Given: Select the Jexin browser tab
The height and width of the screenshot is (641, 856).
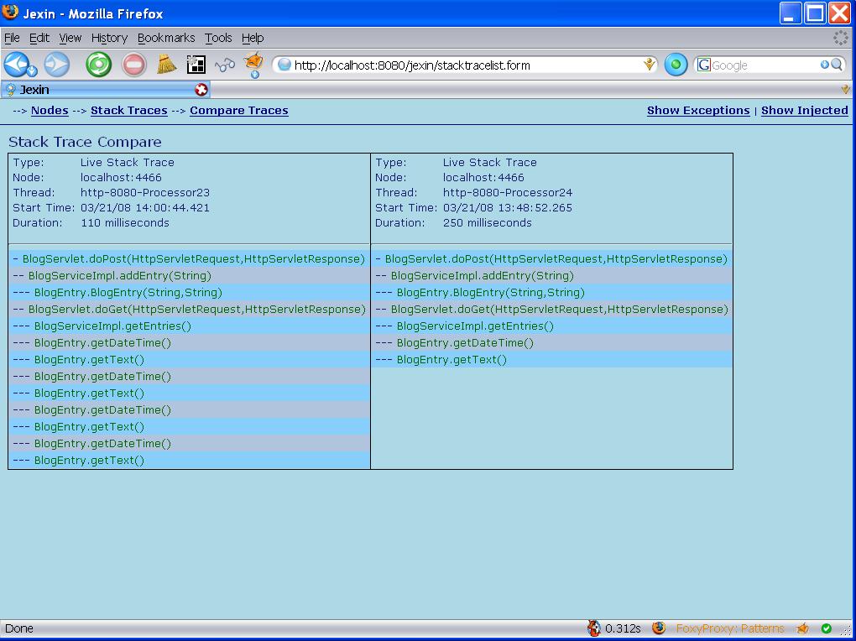Looking at the screenshot, I should point(105,90).
